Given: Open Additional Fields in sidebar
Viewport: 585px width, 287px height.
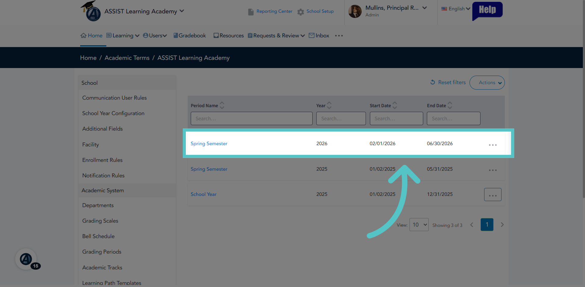Looking at the screenshot, I should pyautogui.click(x=102, y=129).
